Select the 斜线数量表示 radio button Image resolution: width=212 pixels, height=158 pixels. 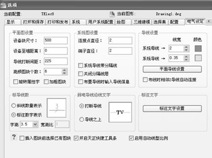13,106
